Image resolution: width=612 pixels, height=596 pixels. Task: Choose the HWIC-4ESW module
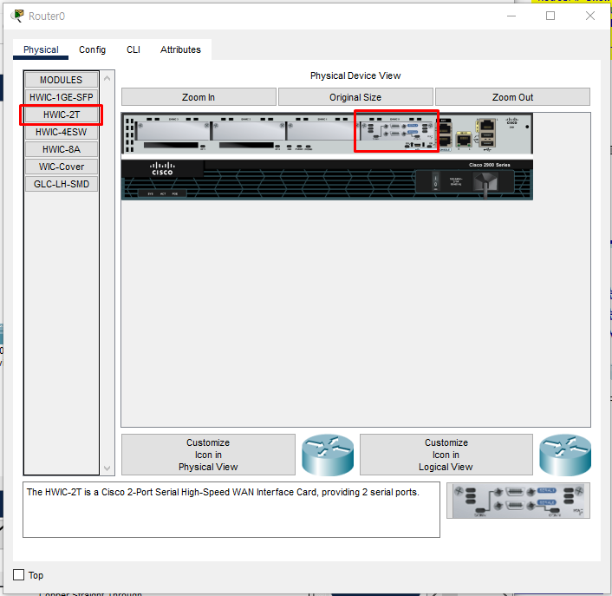pos(62,132)
